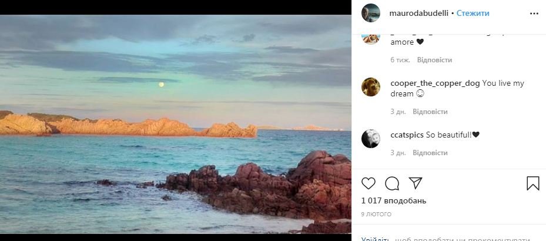
Task: Click the beach sunset post photo
Action: coord(175,123)
